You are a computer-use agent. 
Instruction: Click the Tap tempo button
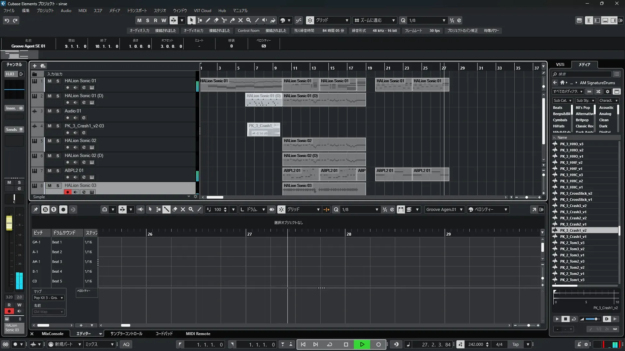tap(515, 344)
